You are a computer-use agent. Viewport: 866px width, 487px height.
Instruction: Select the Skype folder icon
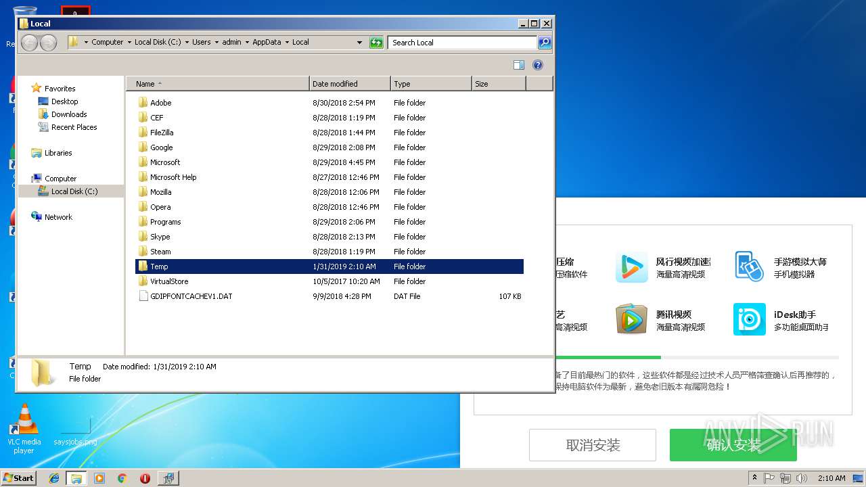click(143, 237)
